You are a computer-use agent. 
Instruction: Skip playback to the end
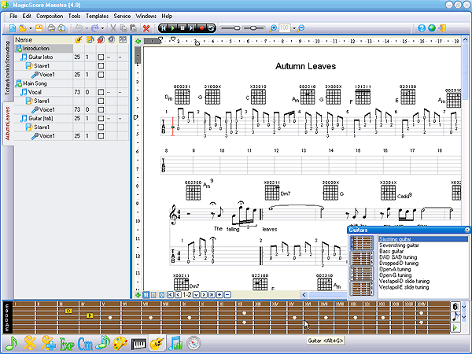click(x=191, y=28)
